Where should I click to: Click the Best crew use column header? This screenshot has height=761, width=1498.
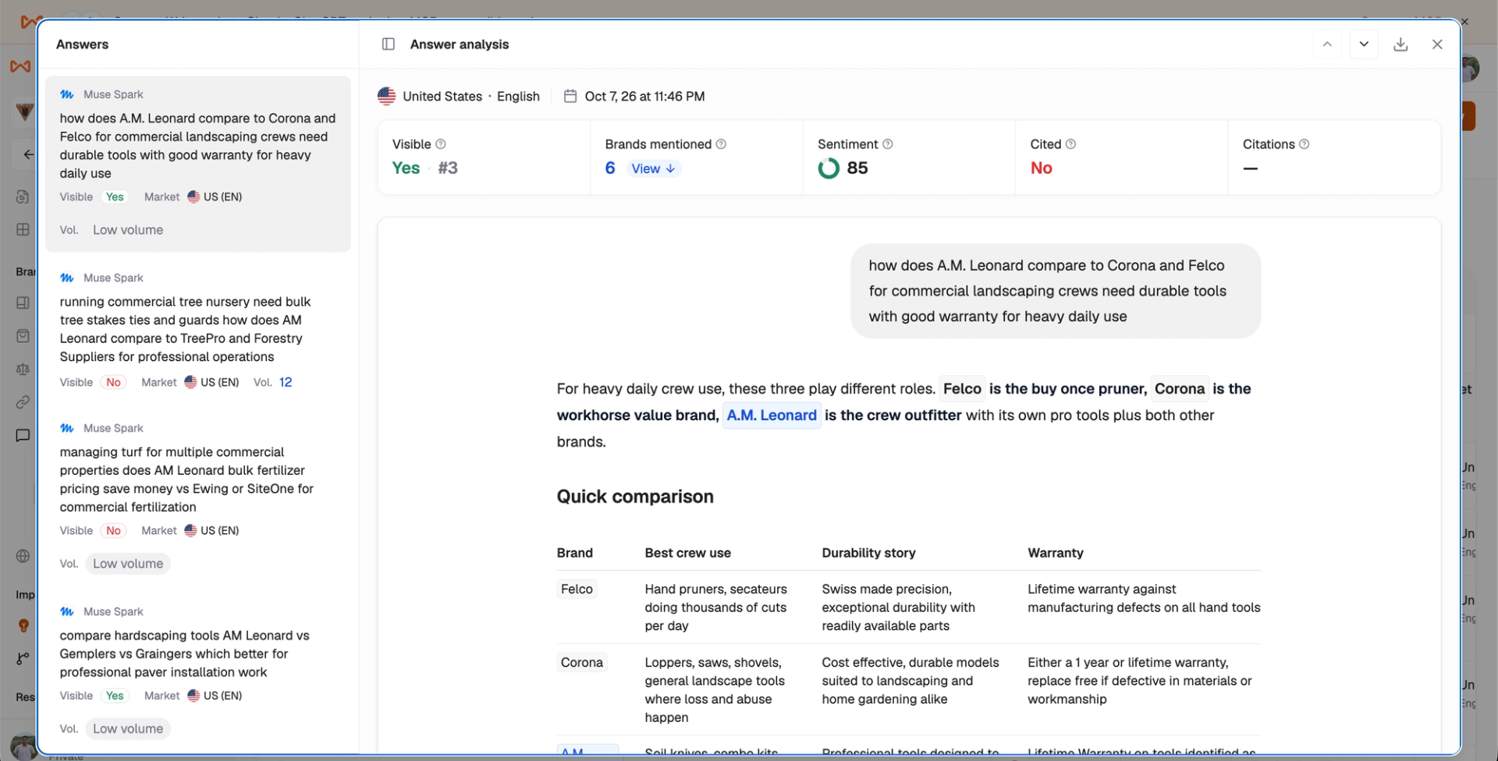coord(687,553)
